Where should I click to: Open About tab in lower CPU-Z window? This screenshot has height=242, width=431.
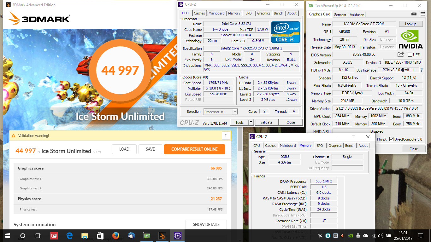[363, 146]
